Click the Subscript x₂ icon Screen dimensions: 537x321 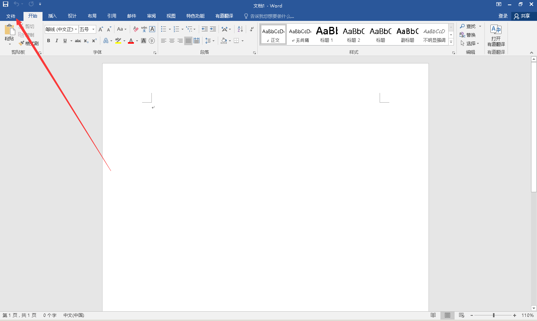click(x=86, y=41)
